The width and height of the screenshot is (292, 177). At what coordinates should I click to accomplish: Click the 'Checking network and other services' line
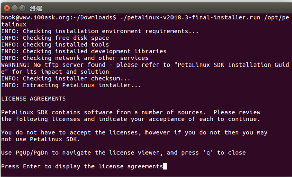75,58
